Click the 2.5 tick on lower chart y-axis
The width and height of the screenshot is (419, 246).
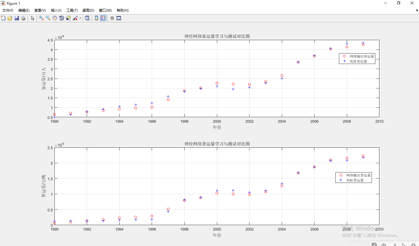pyautogui.click(x=50, y=148)
